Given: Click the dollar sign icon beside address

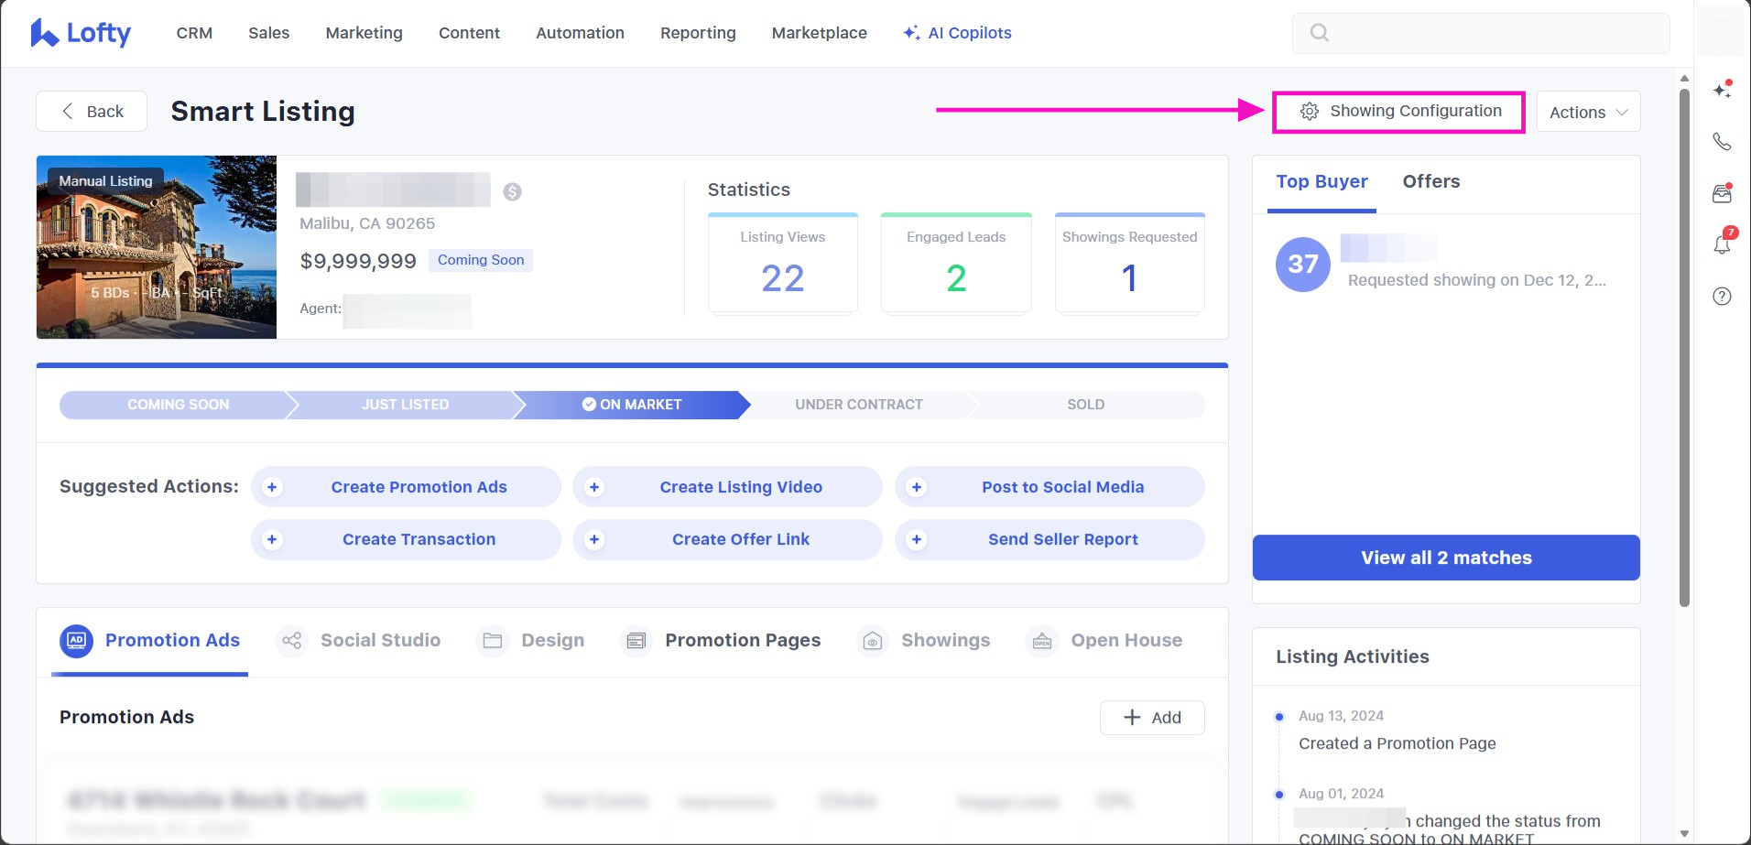Looking at the screenshot, I should click(x=513, y=191).
